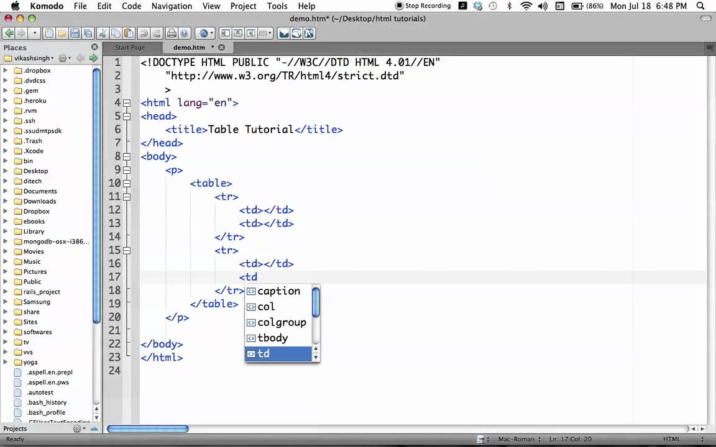Close the demo.htm tab
The height and width of the screenshot is (447, 716).
pos(221,47)
